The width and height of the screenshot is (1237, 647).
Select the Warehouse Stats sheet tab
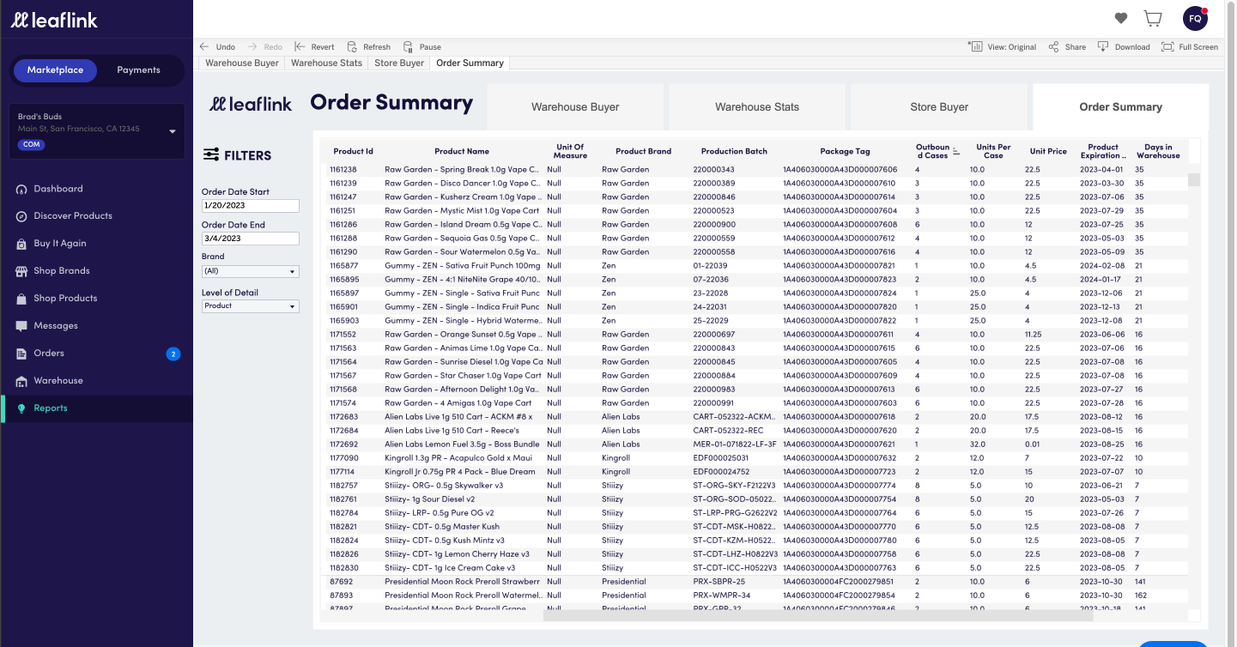point(326,63)
